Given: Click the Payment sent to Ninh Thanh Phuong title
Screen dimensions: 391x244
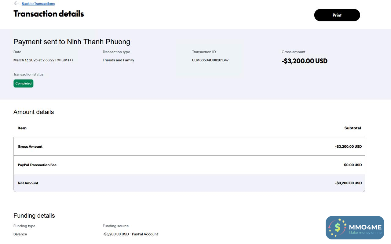Looking at the screenshot, I should tap(72, 42).
